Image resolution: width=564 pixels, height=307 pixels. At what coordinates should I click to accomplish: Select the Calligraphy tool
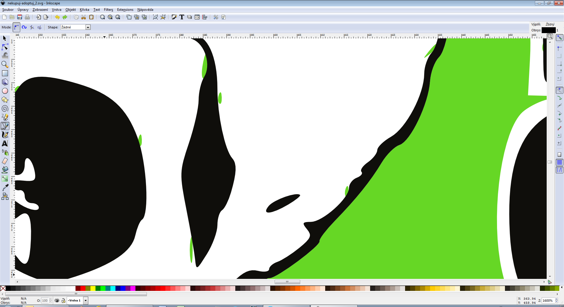[x=5, y=135]
